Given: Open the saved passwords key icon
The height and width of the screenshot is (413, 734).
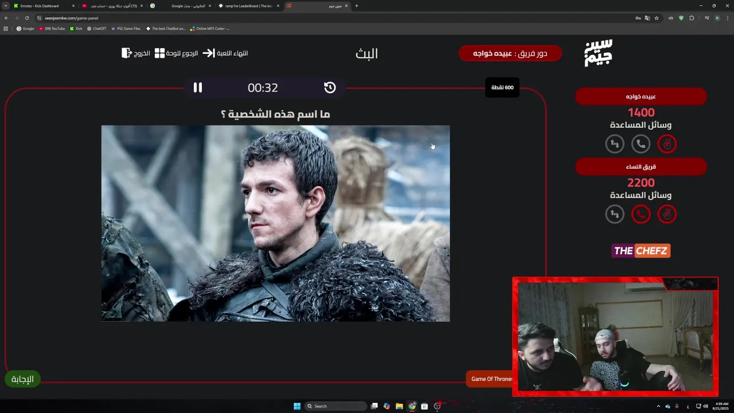Looking at the screenshot, I should point(638,18).
